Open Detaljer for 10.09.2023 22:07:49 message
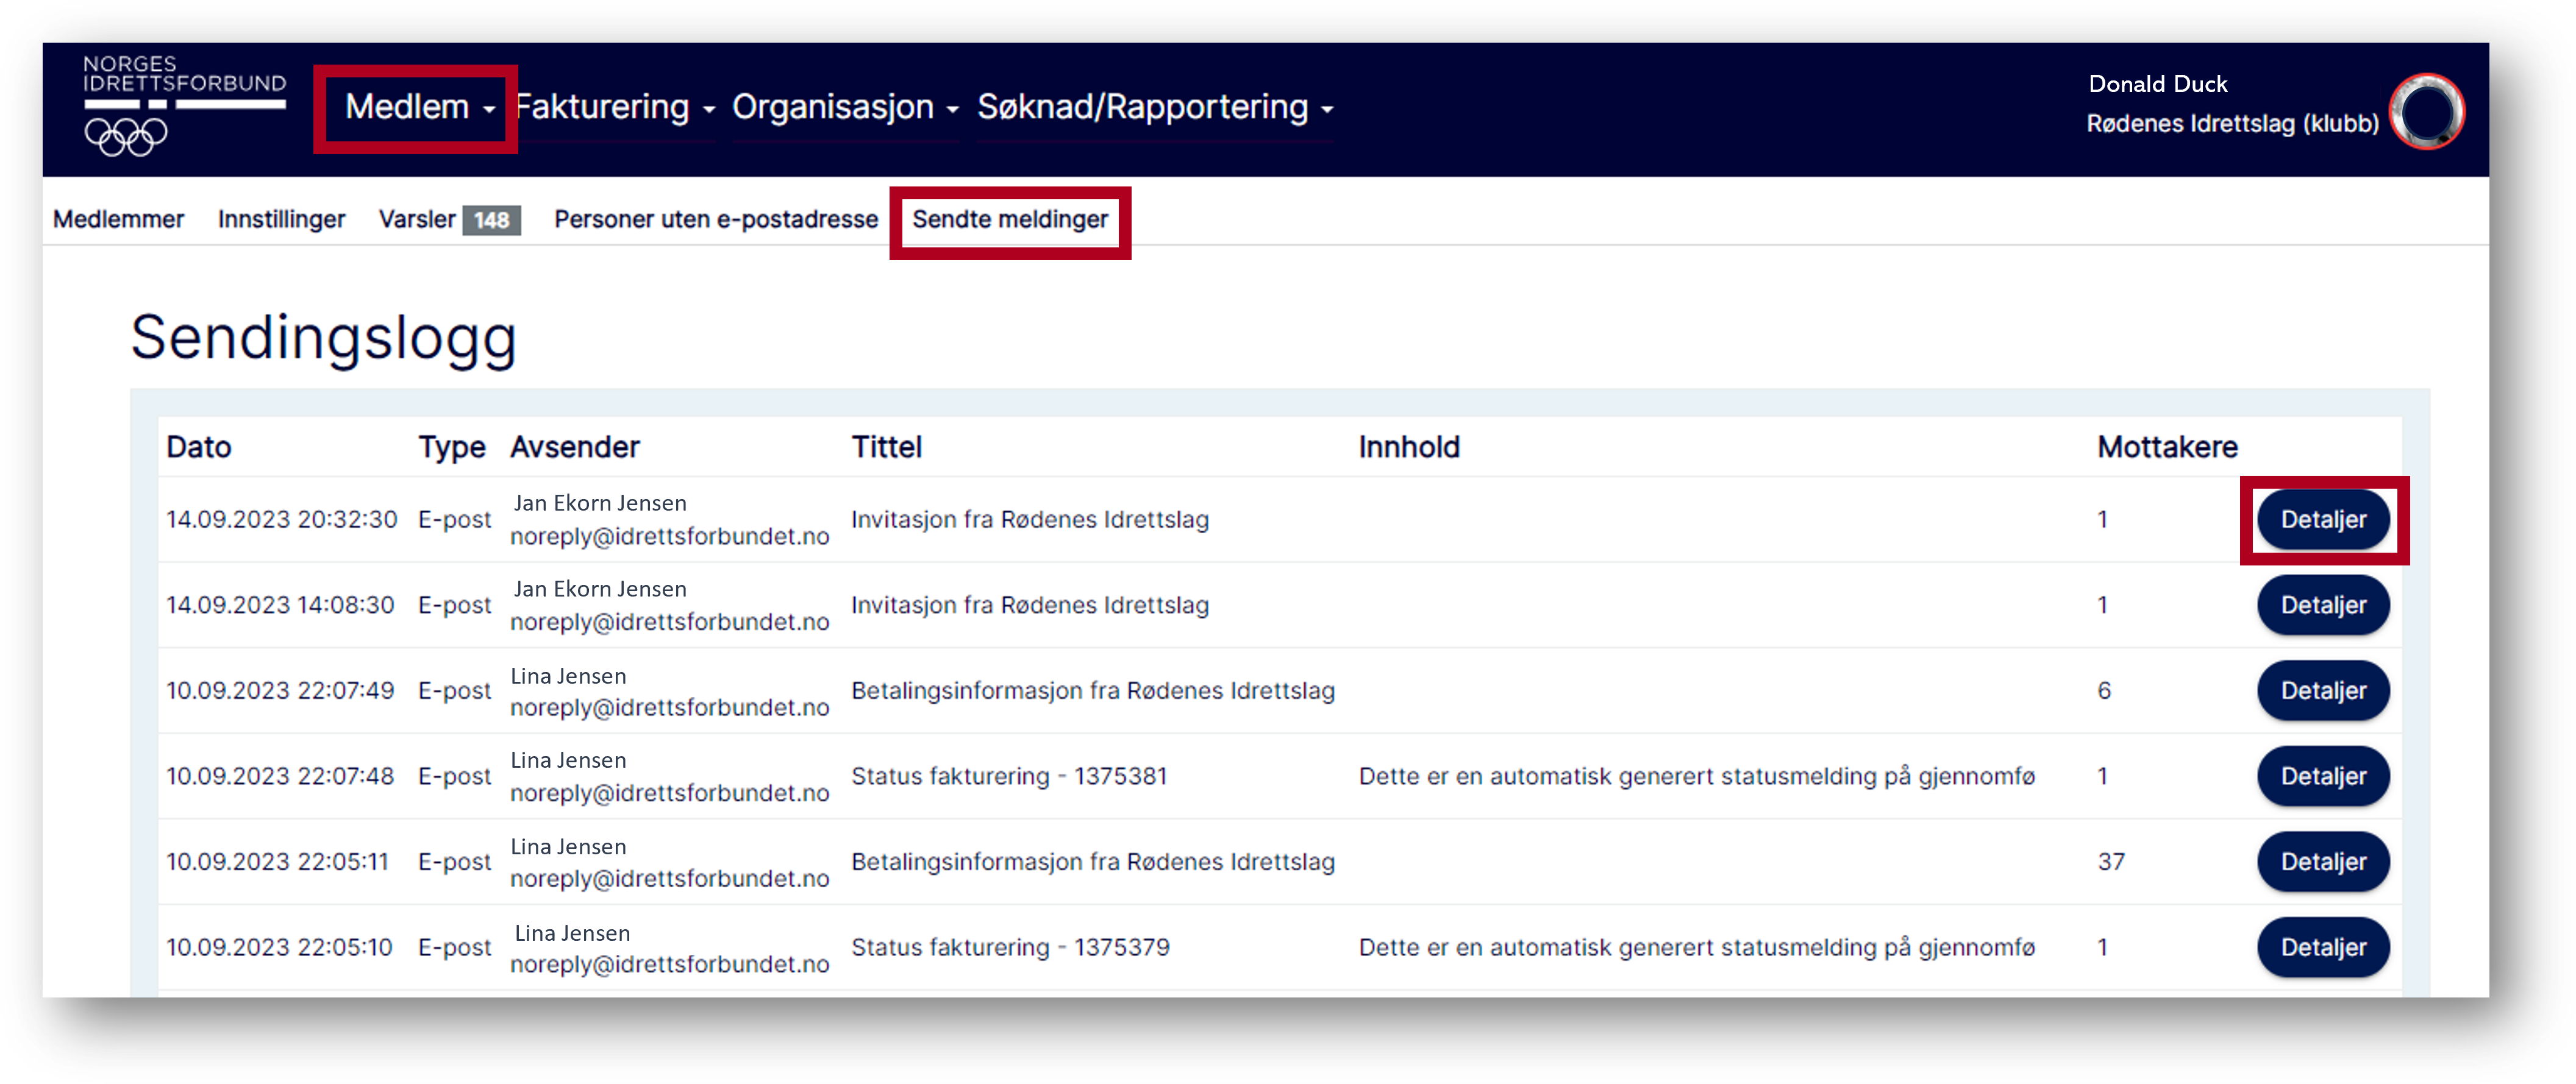 tap(2323, 690)
